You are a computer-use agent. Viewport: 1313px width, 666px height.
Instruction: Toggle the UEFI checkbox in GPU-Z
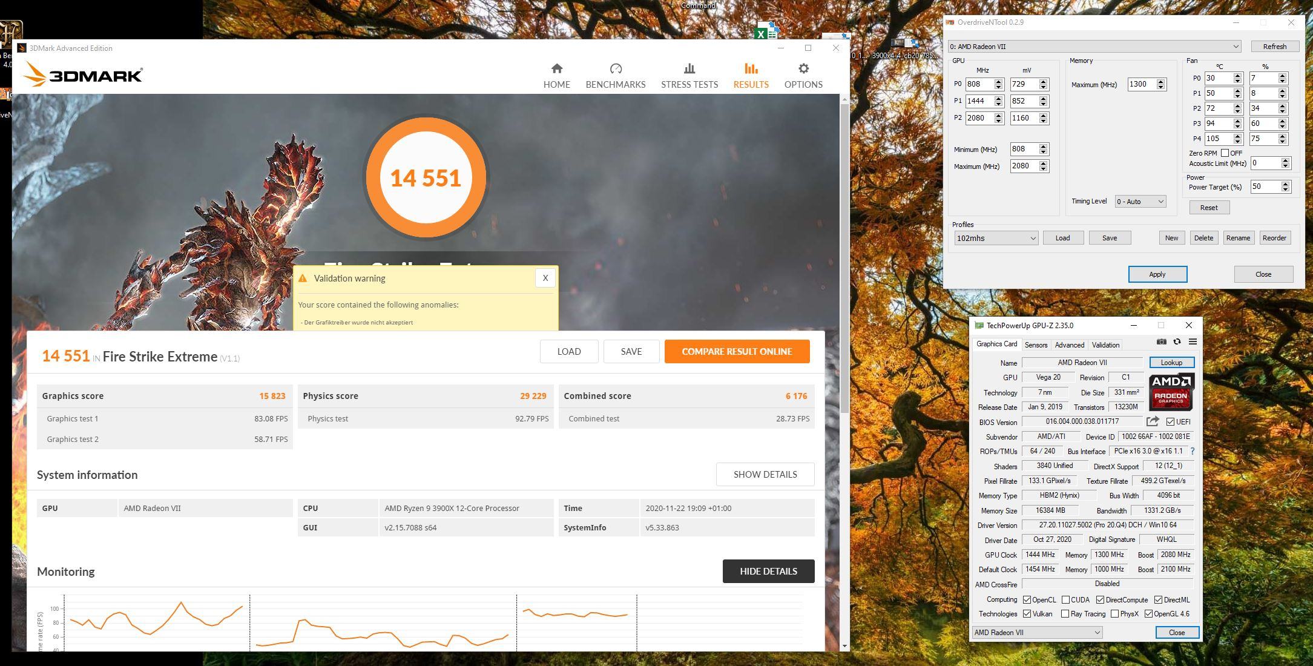[x=1170, y=421]
